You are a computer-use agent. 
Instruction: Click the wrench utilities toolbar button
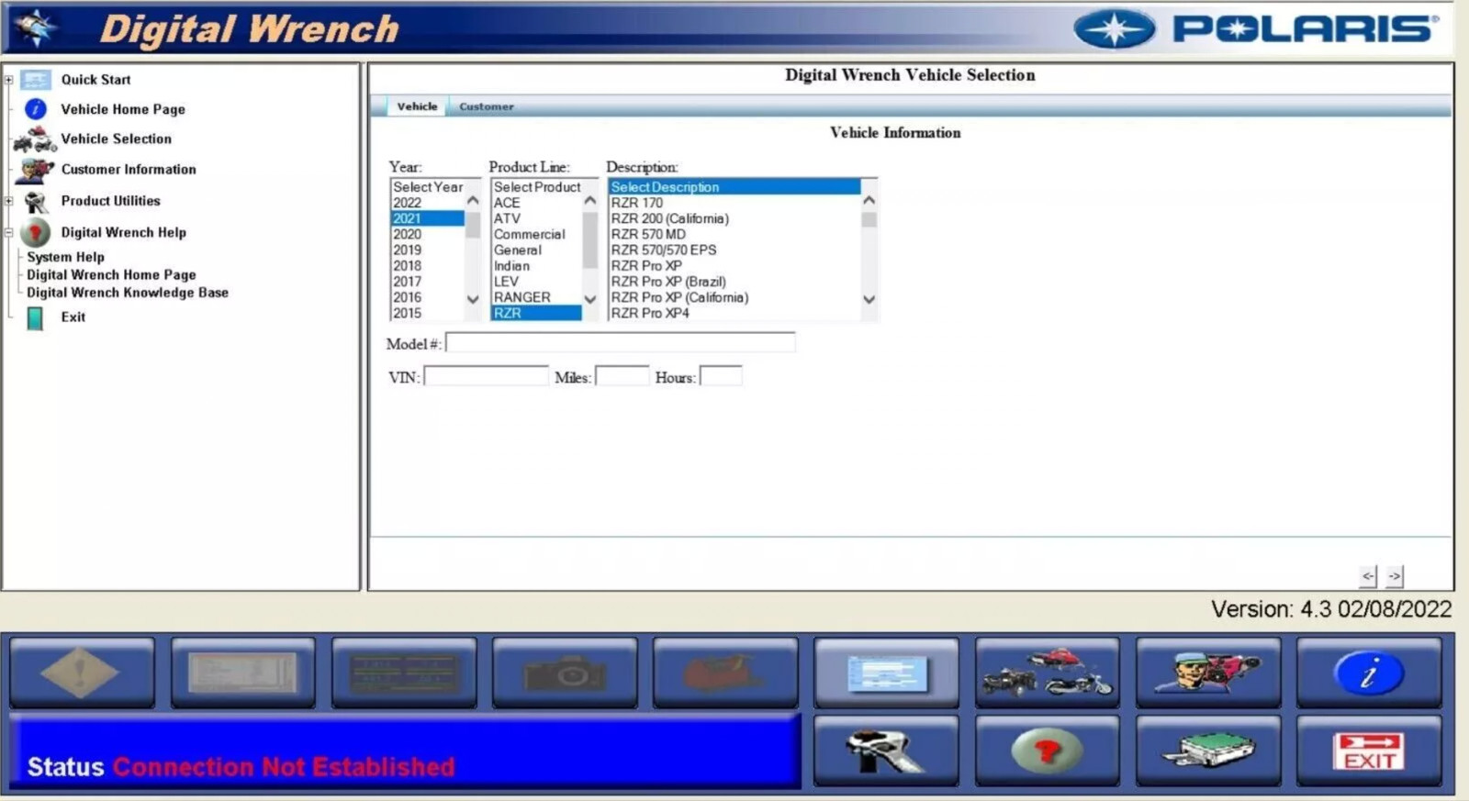[886, 751]
